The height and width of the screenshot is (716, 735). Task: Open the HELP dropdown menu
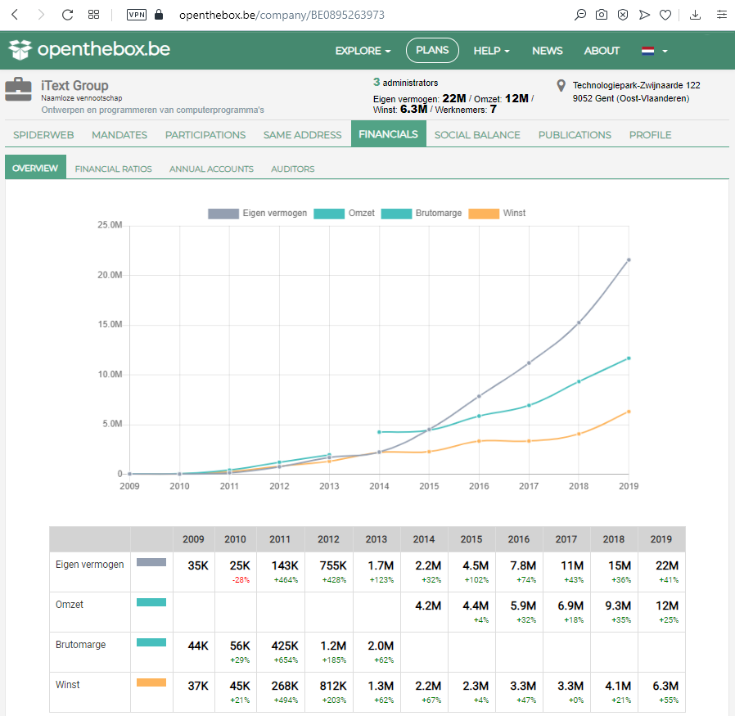click(491, 51)
